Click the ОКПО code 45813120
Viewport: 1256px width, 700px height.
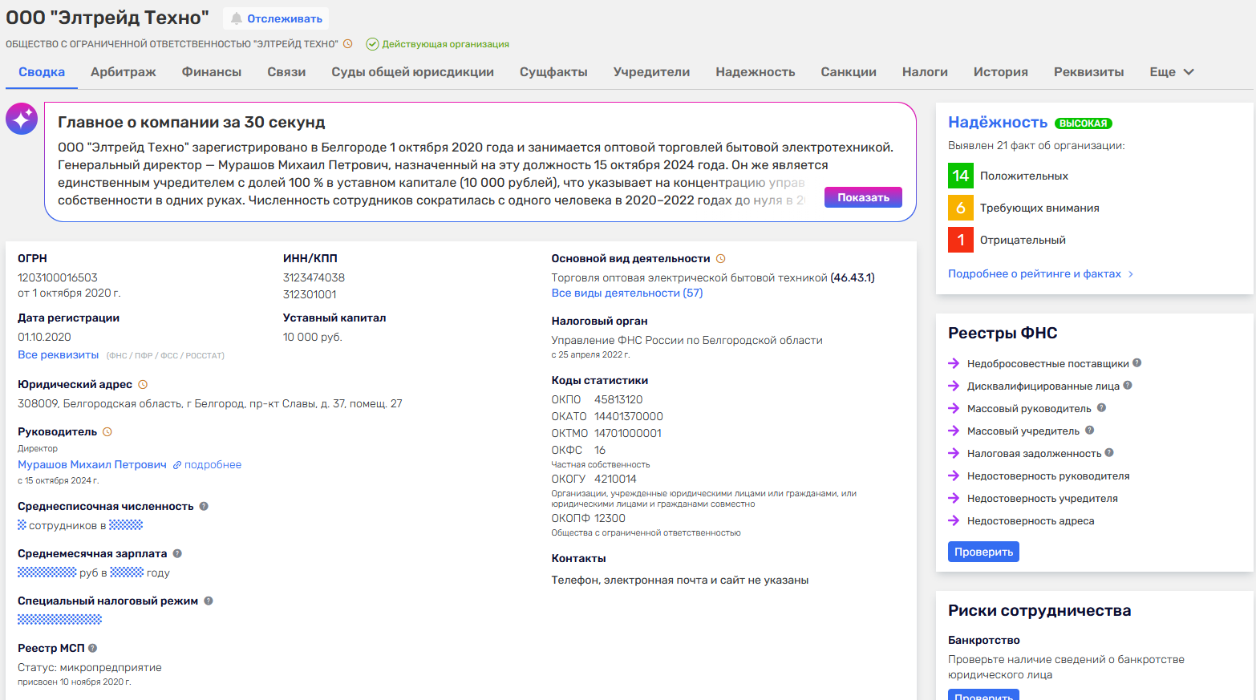pyautogui.click(x=618, y=399)
